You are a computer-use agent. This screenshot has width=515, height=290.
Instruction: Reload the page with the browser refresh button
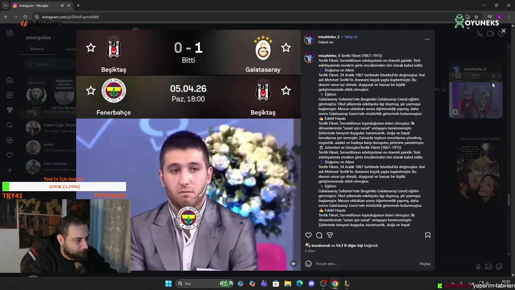[x=25, y=17]
